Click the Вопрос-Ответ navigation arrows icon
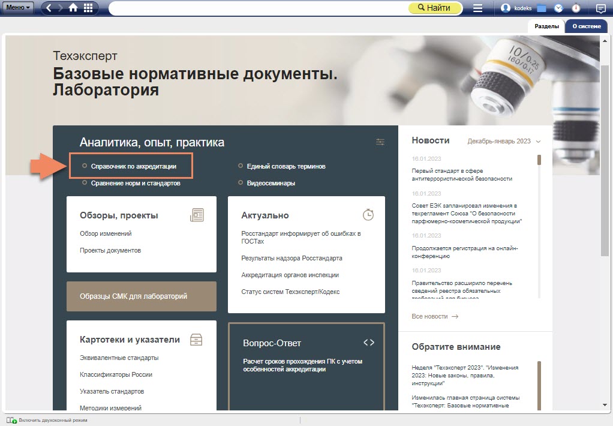613x426 pixels. (369, 343)
